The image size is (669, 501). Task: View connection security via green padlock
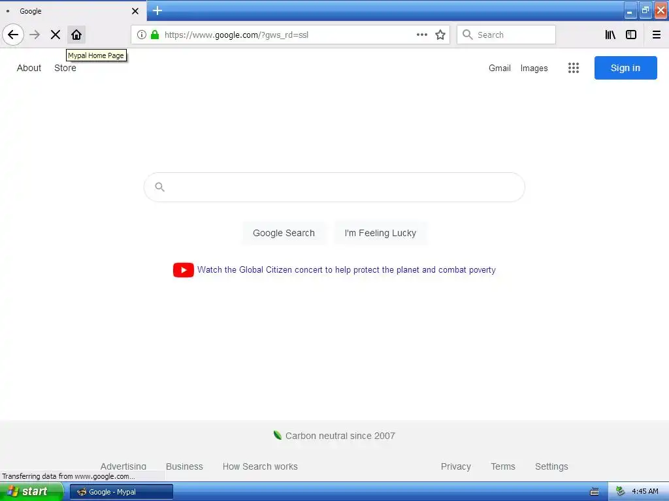click(x=155, y=35)
